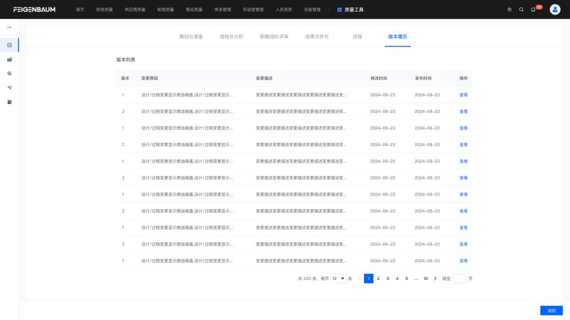Viewport: 570px width, 320px height.
Task: Switch to 进程 tab
Action: click(x=357, y=37)
